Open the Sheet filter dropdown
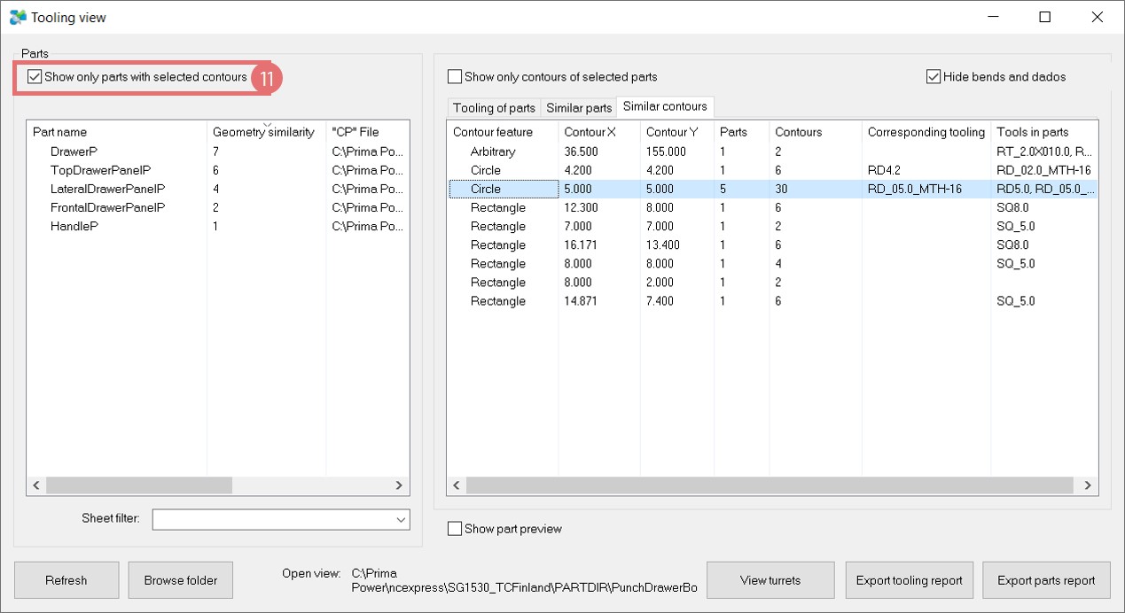This screenshot has height=613, width=1125. tap(400, 519)
